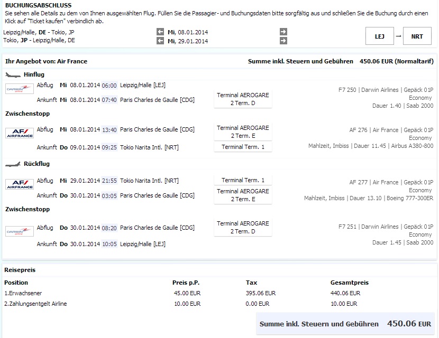
Task: Click the BUCHUNGSABSCHLUSS heading
Action: point(39,5)
